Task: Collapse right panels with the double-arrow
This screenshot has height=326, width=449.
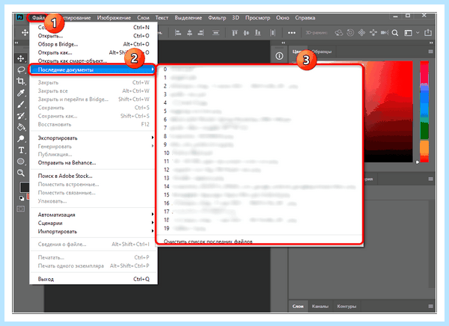Action: [x=431, y=43]
